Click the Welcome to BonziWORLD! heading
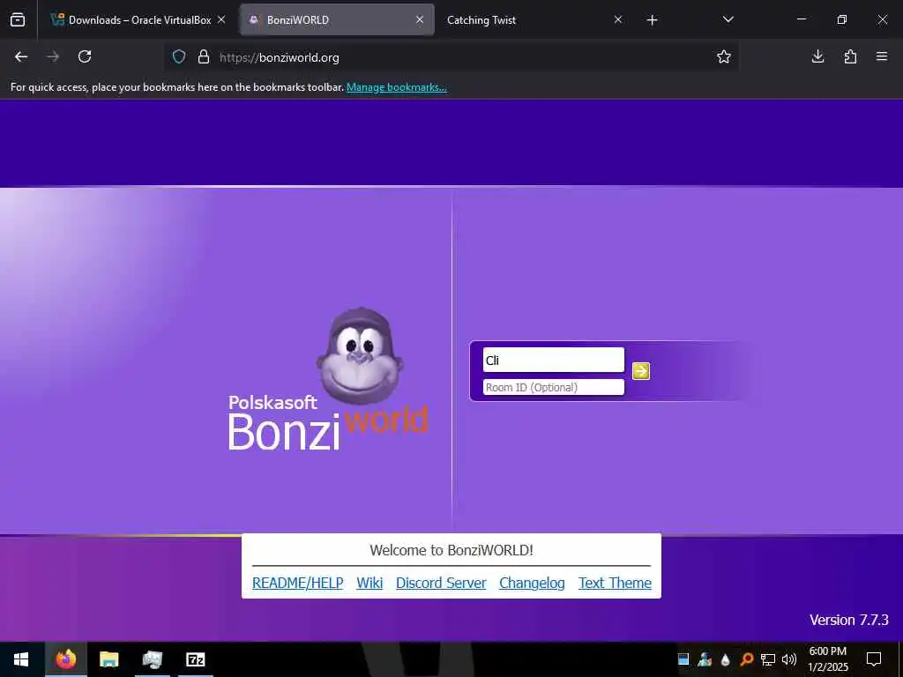This screenshot has height=677, width=903. (451, 550)
